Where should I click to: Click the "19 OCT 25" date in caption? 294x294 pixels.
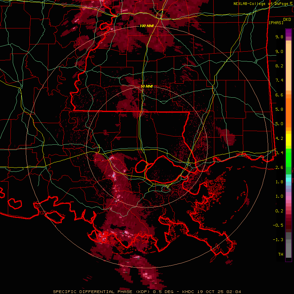211,292
